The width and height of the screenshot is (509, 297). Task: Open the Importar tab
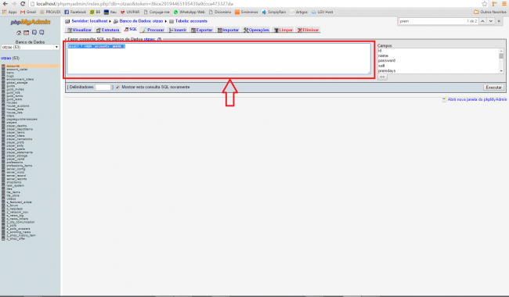click(228, 30)
